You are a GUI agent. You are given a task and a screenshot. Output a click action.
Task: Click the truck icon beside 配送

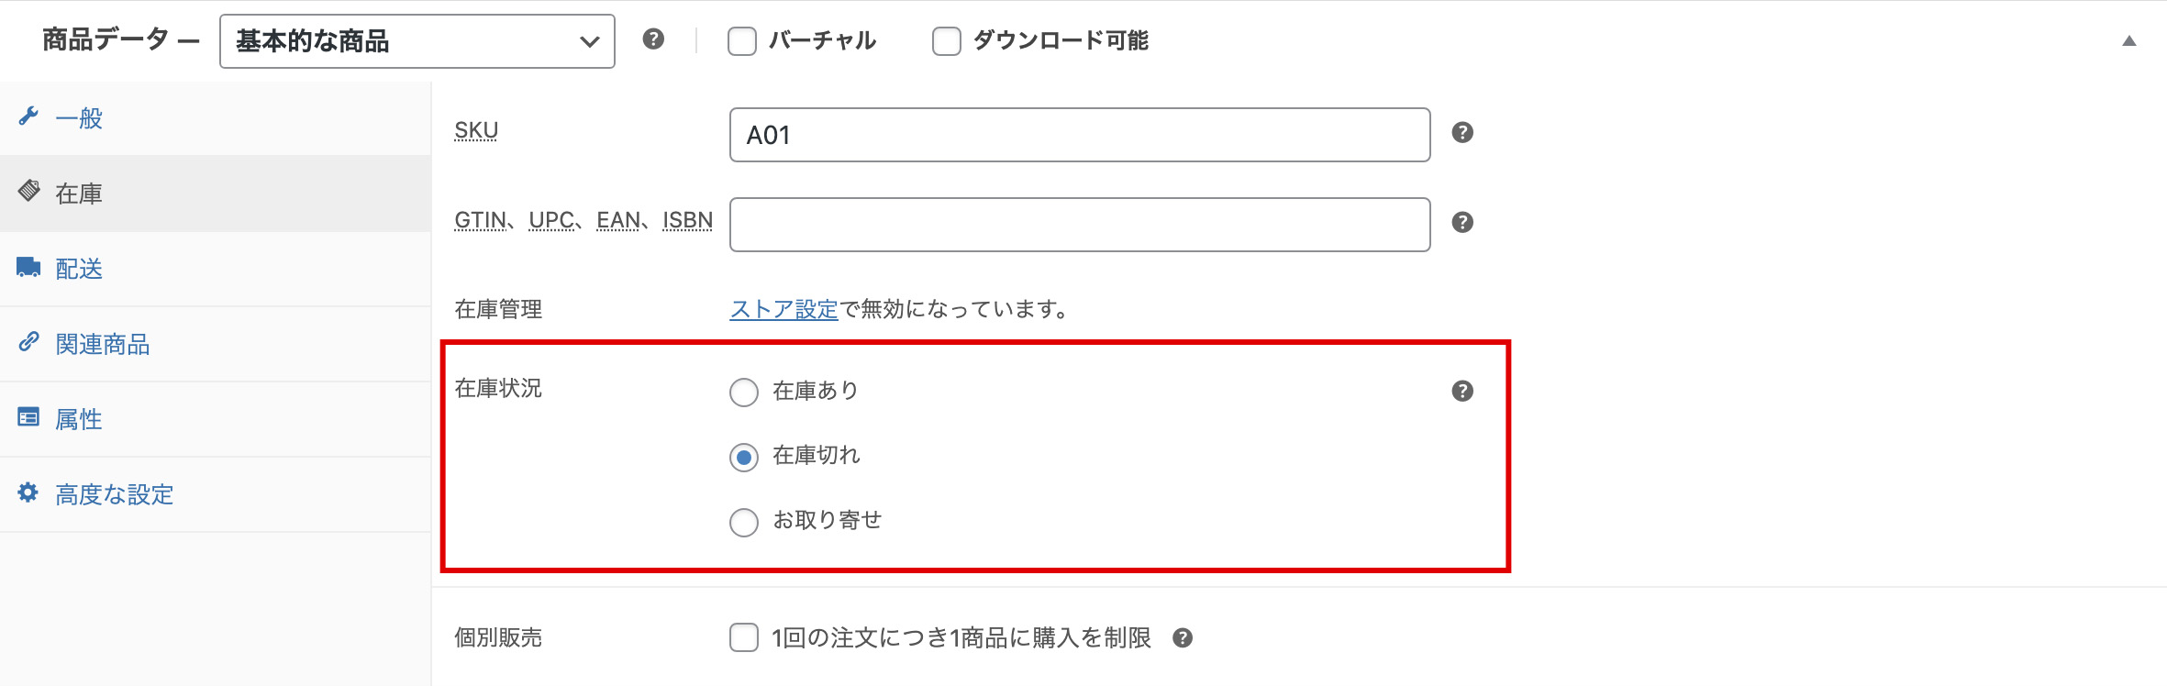(28, 267)
